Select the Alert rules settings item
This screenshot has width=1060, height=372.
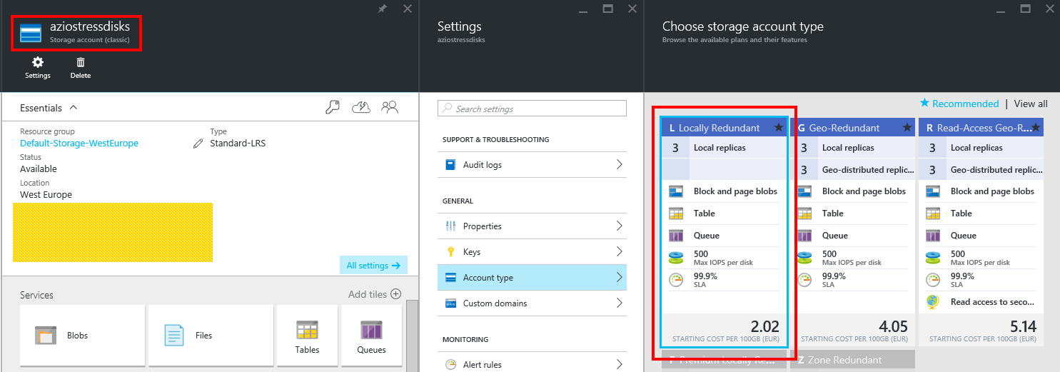click(x=532, y=364)
